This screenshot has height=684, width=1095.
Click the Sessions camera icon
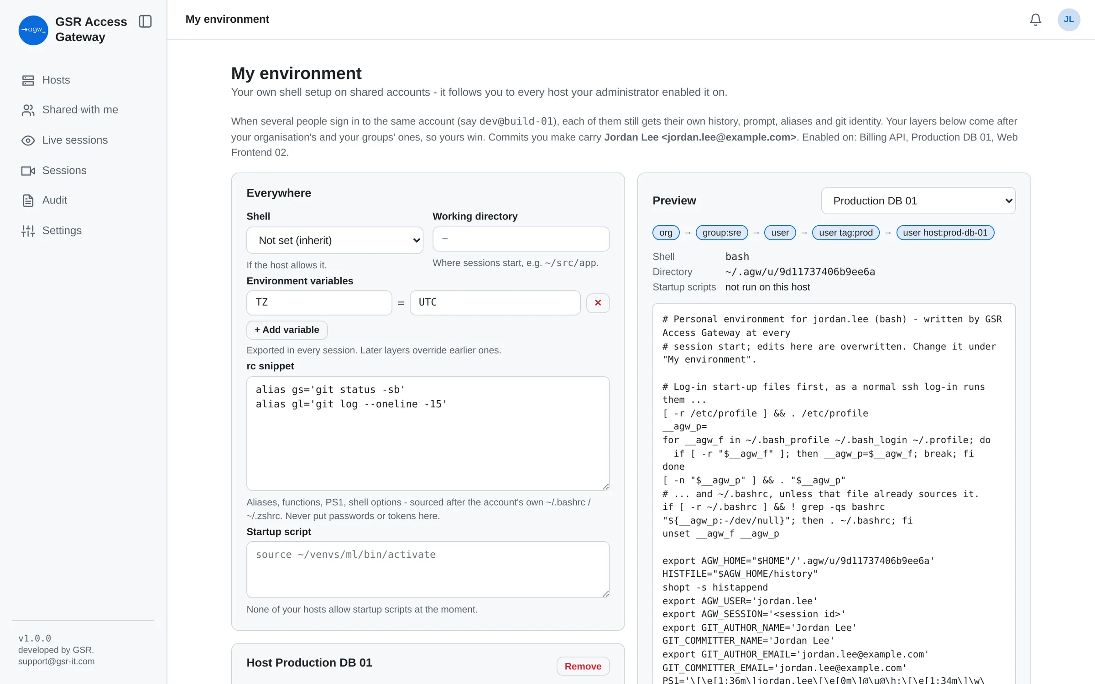click(x=28, y=171)
